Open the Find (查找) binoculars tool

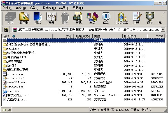pos(78,18)
